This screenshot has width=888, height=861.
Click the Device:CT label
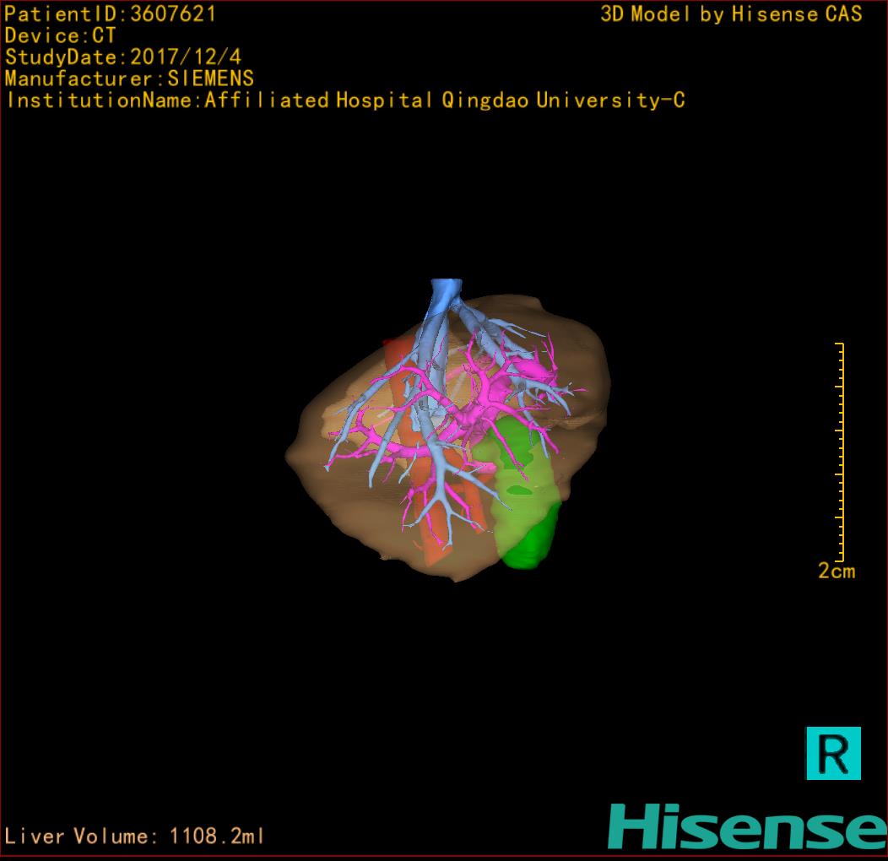pos(60,35)
